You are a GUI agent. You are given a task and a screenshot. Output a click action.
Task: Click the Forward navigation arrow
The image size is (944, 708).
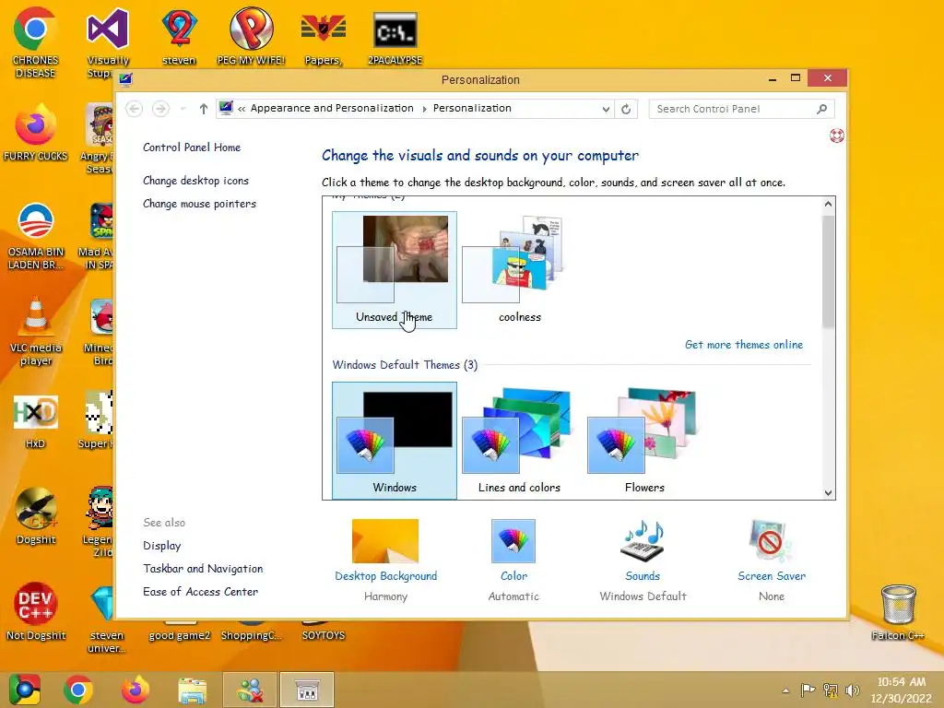point(160,109)
